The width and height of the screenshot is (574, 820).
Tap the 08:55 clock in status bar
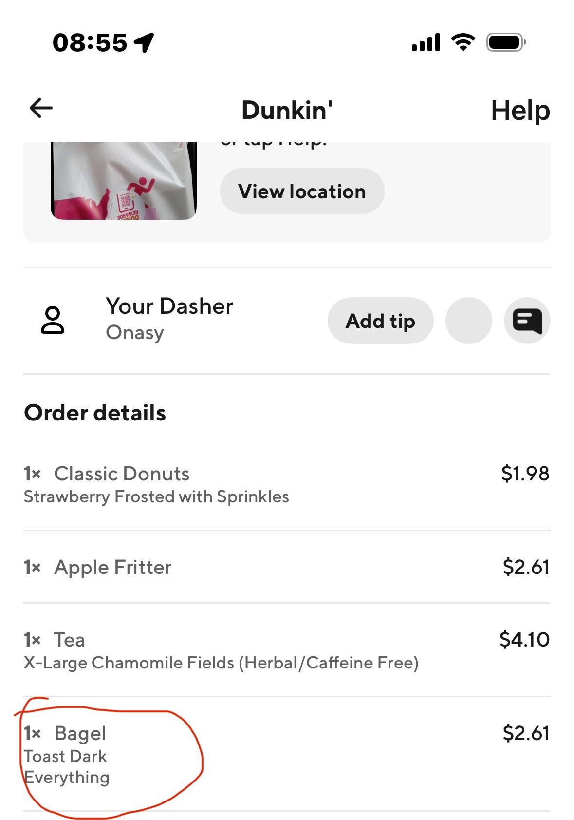tap(90, 42)
